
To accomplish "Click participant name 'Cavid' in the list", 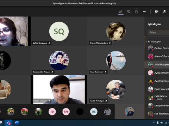I will pyautogui.click(x=162, y=89).
